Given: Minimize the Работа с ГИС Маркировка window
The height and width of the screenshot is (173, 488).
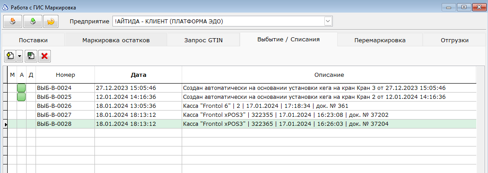Looking at the screenshot, I should click(x=449, y=7).
